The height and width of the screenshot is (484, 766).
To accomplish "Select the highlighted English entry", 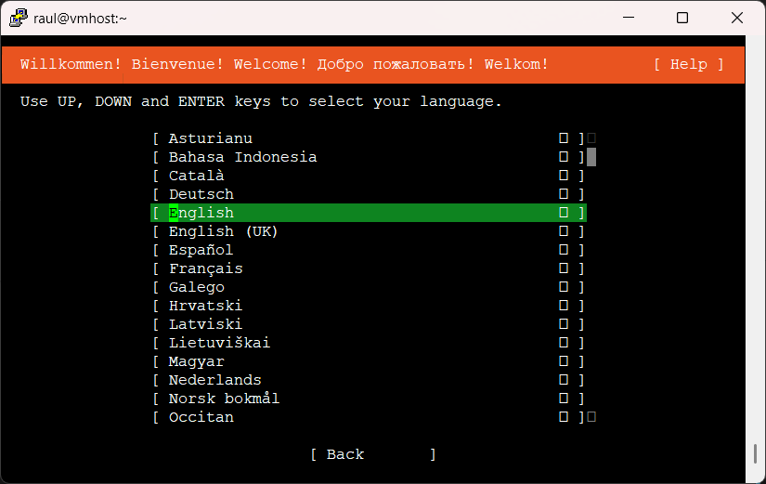I will (201, 213).
